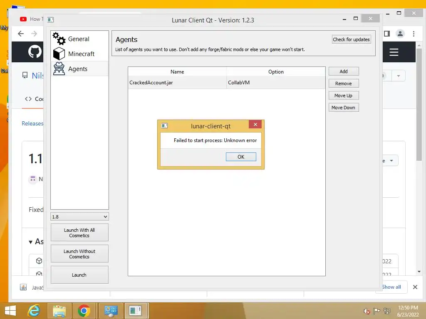
Task: Click the error dialog title bar icon
Action: (164, 125)
